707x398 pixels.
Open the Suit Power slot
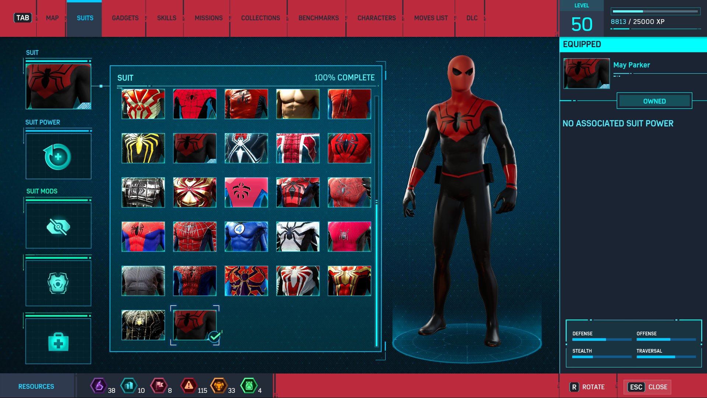[x=58, y=156]
